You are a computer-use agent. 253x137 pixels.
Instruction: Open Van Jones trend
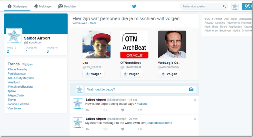pyautogui.click(x=14, y=108)
